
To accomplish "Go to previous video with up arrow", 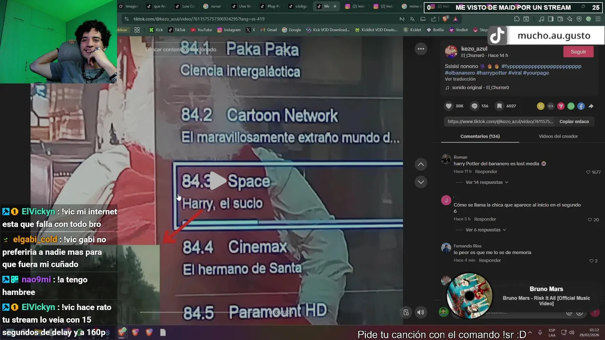I will point(421,164).
